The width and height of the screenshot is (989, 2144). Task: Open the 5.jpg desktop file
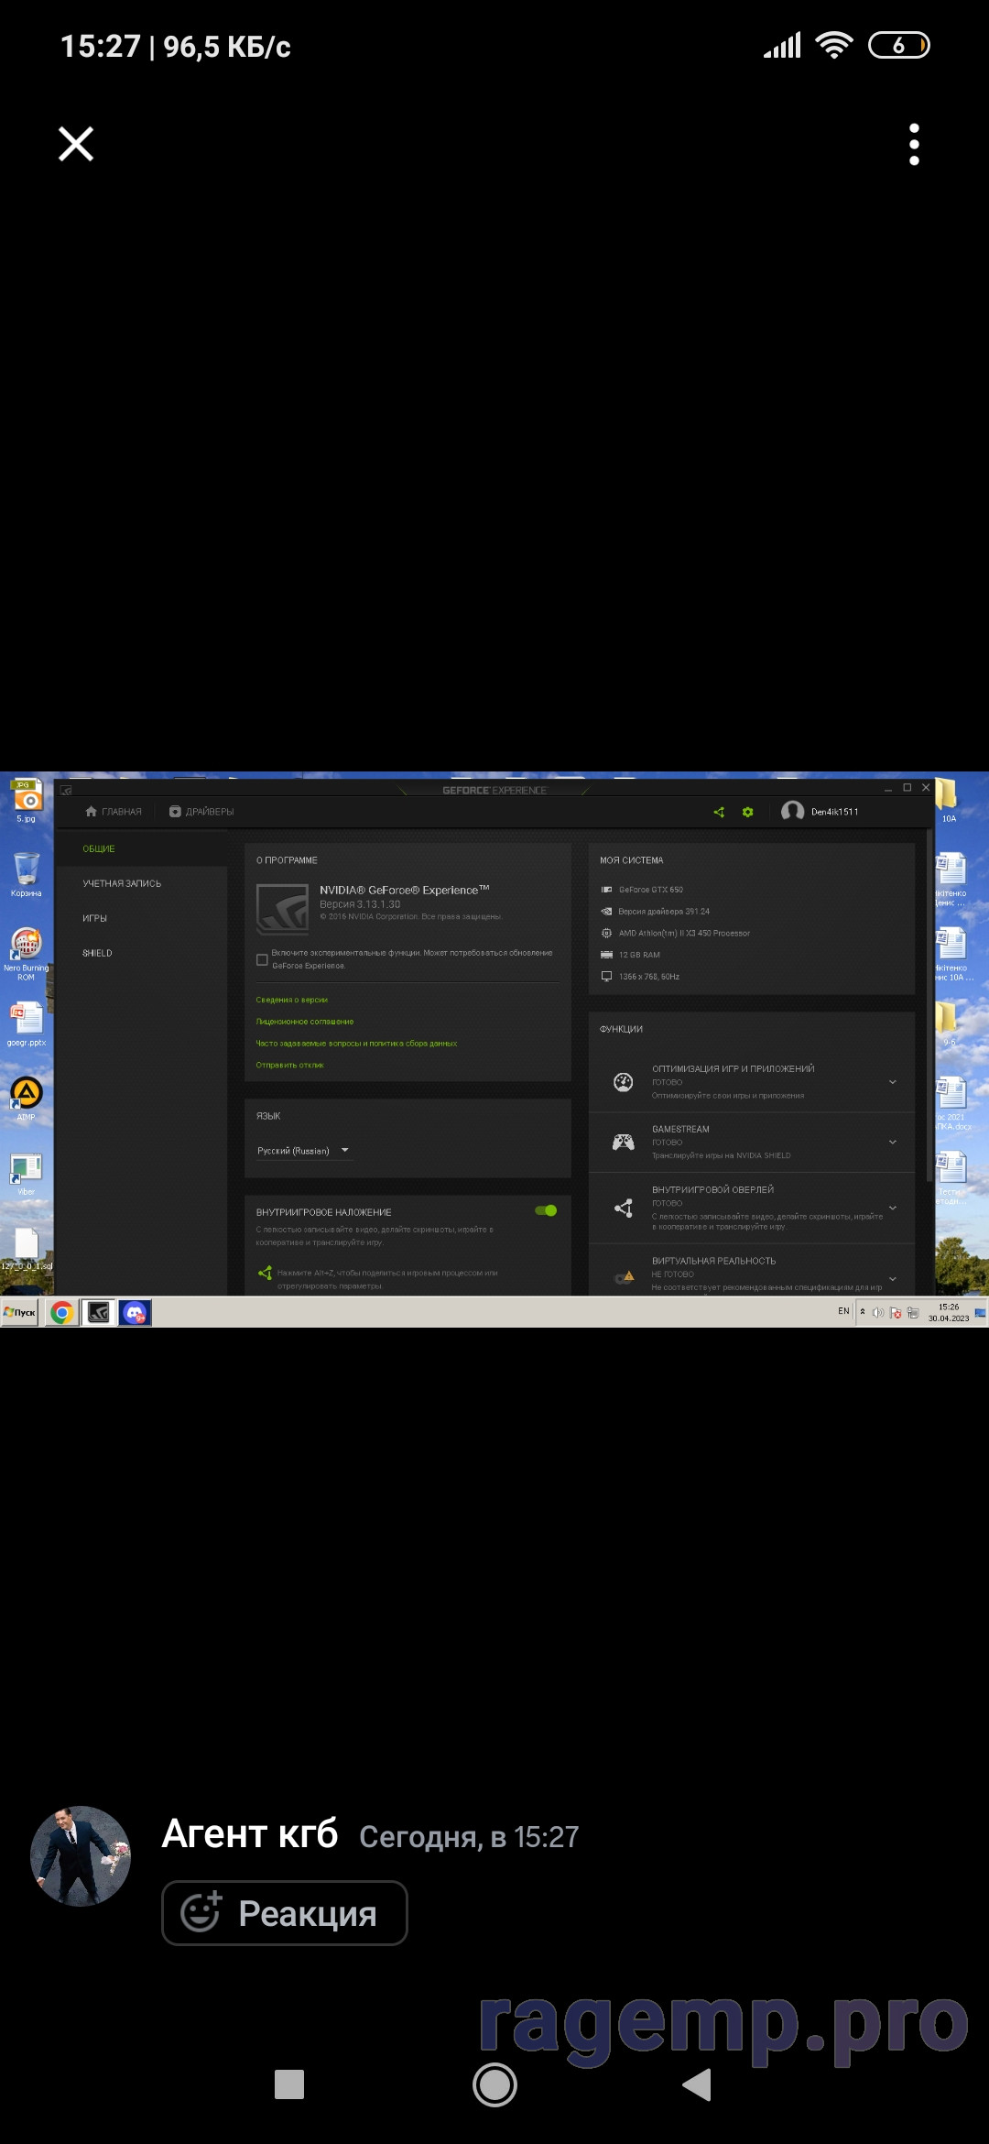pyautogui.click(x=27, y=801)
